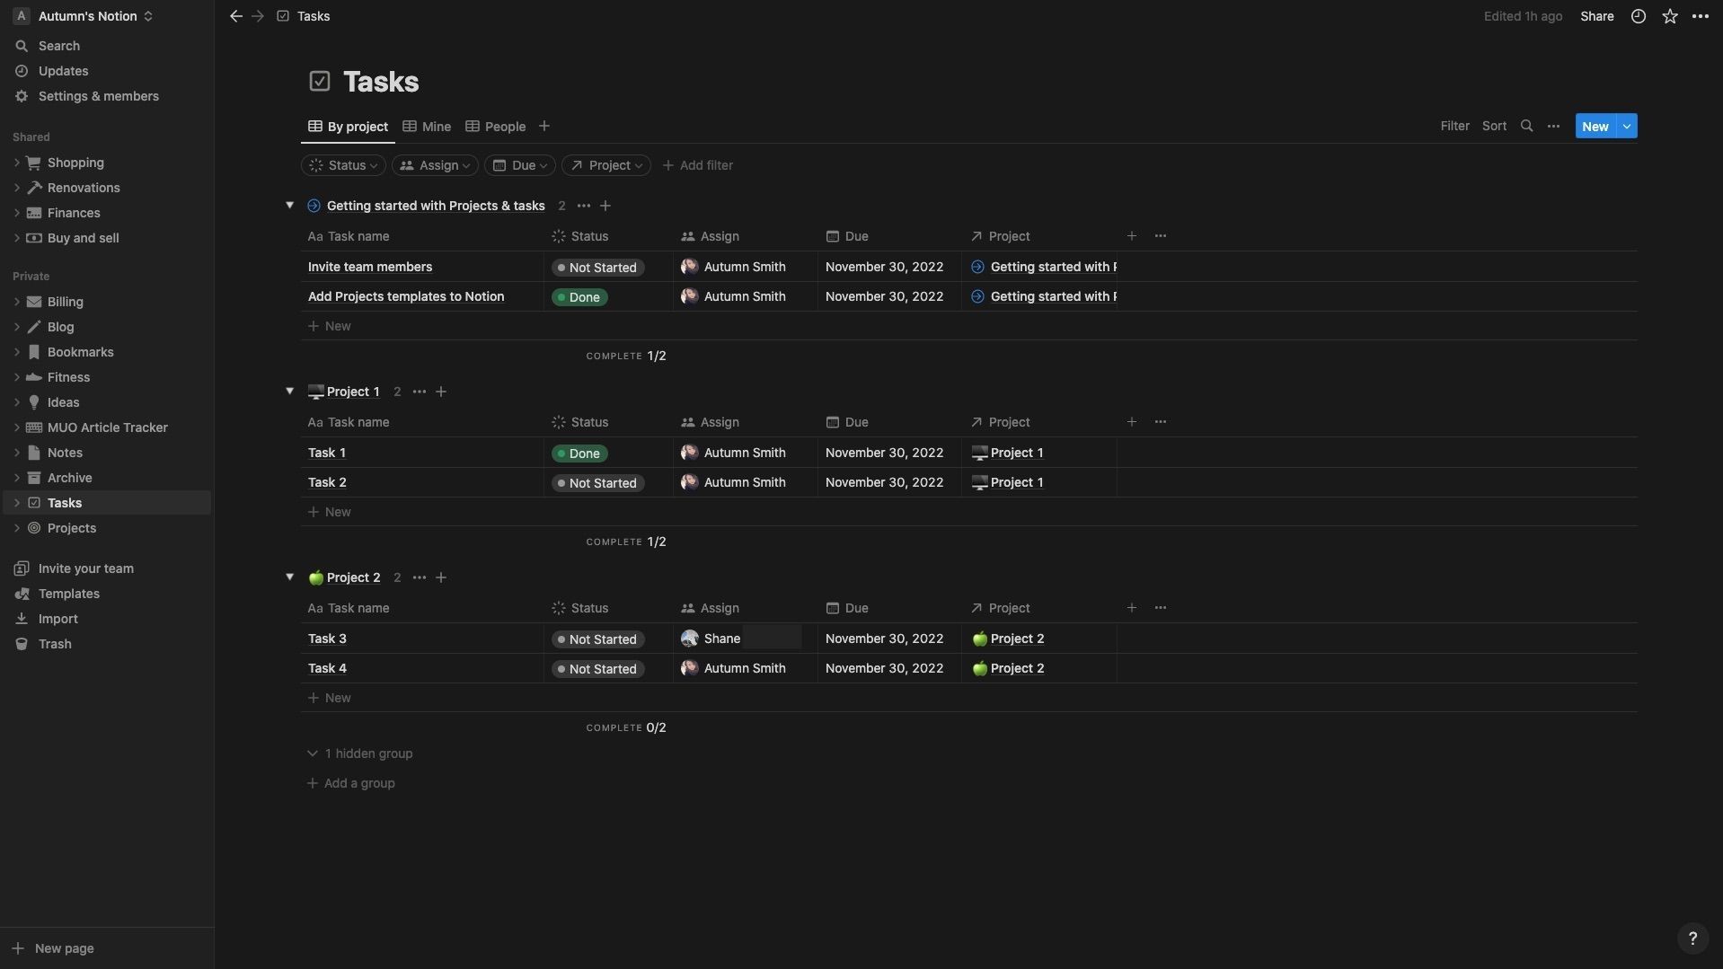Click the help question mark button
1723x969 pixels.
click(x=1692, y=938)
